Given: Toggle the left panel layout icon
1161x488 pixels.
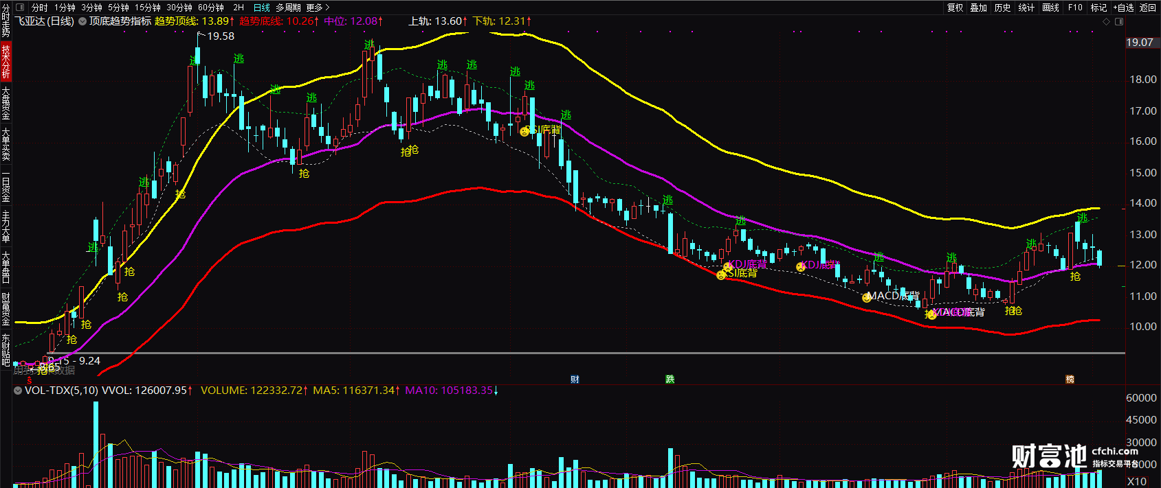Looking at the screenshot, I should click(x=19, y=8).
